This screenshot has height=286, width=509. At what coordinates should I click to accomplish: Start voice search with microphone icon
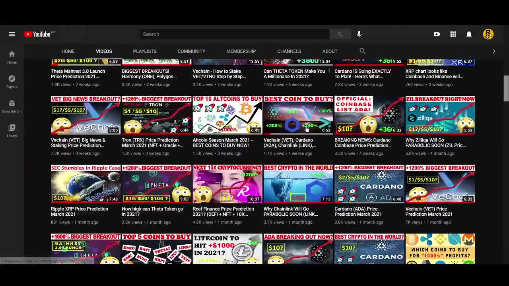359,34
